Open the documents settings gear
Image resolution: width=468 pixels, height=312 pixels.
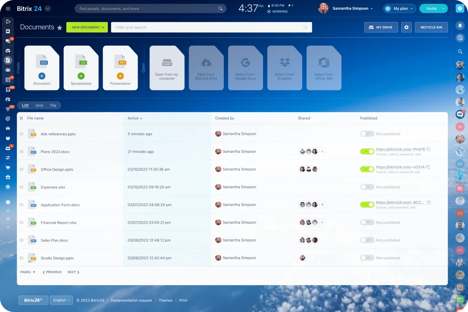point(406,27)
